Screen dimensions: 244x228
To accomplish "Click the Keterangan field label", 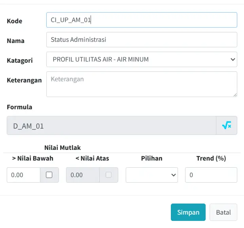I will click(24, 80).
